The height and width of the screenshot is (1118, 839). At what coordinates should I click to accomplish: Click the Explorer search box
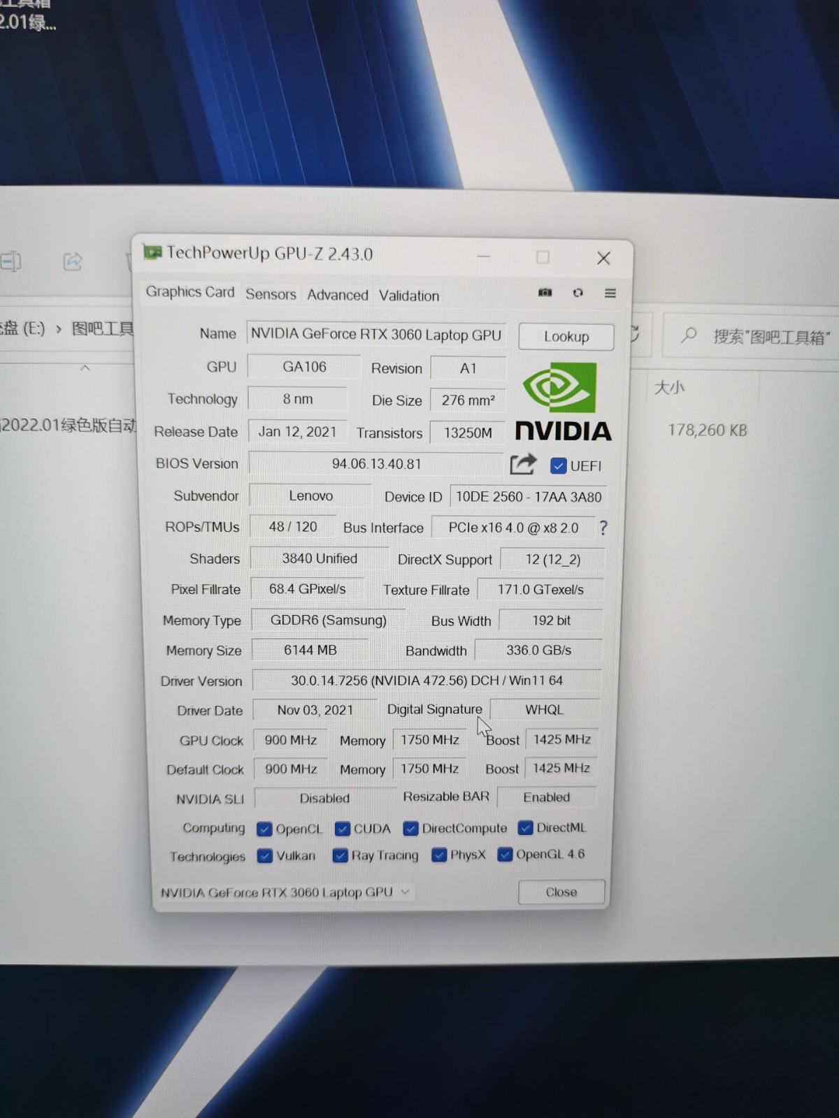click(752, 337)
